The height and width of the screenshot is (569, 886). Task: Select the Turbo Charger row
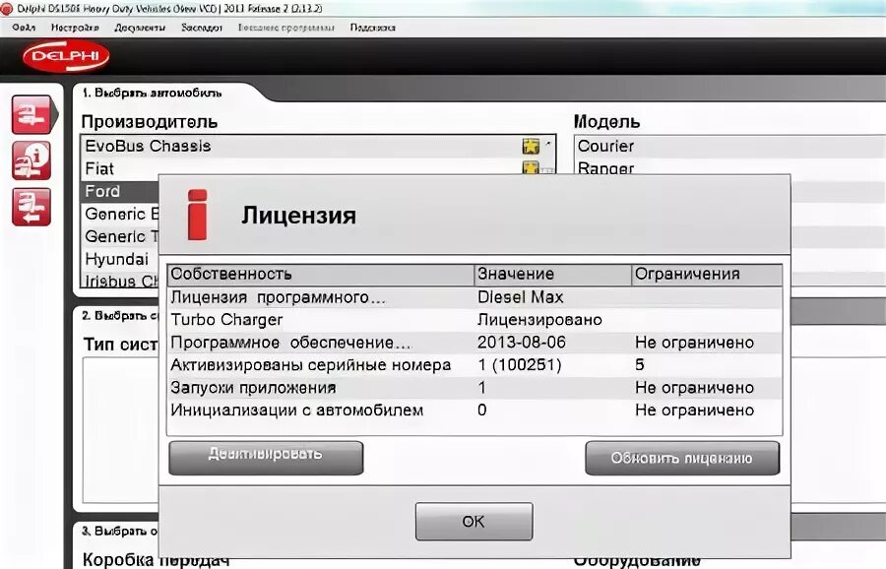click(x=475, y=320)
